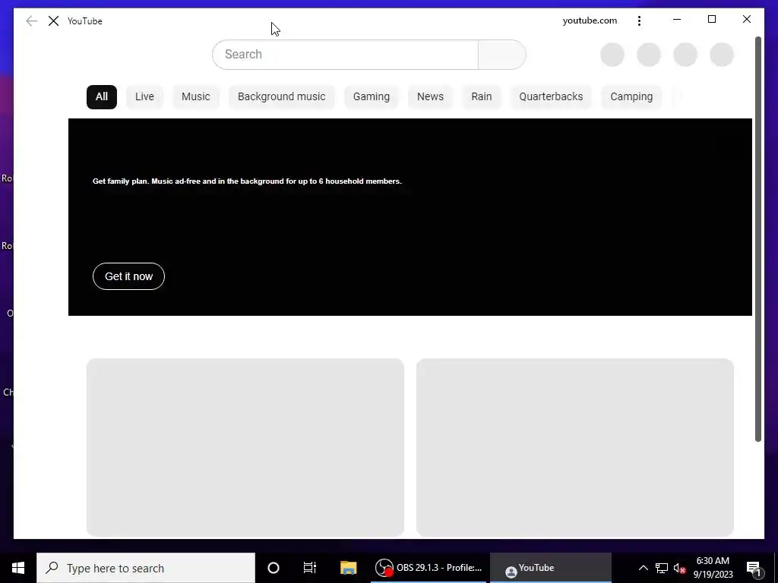Image resolution: width=778 pixels, height=583 pixels.
Task: Go back with the arrow in title bar
Action: coord(31,20)
